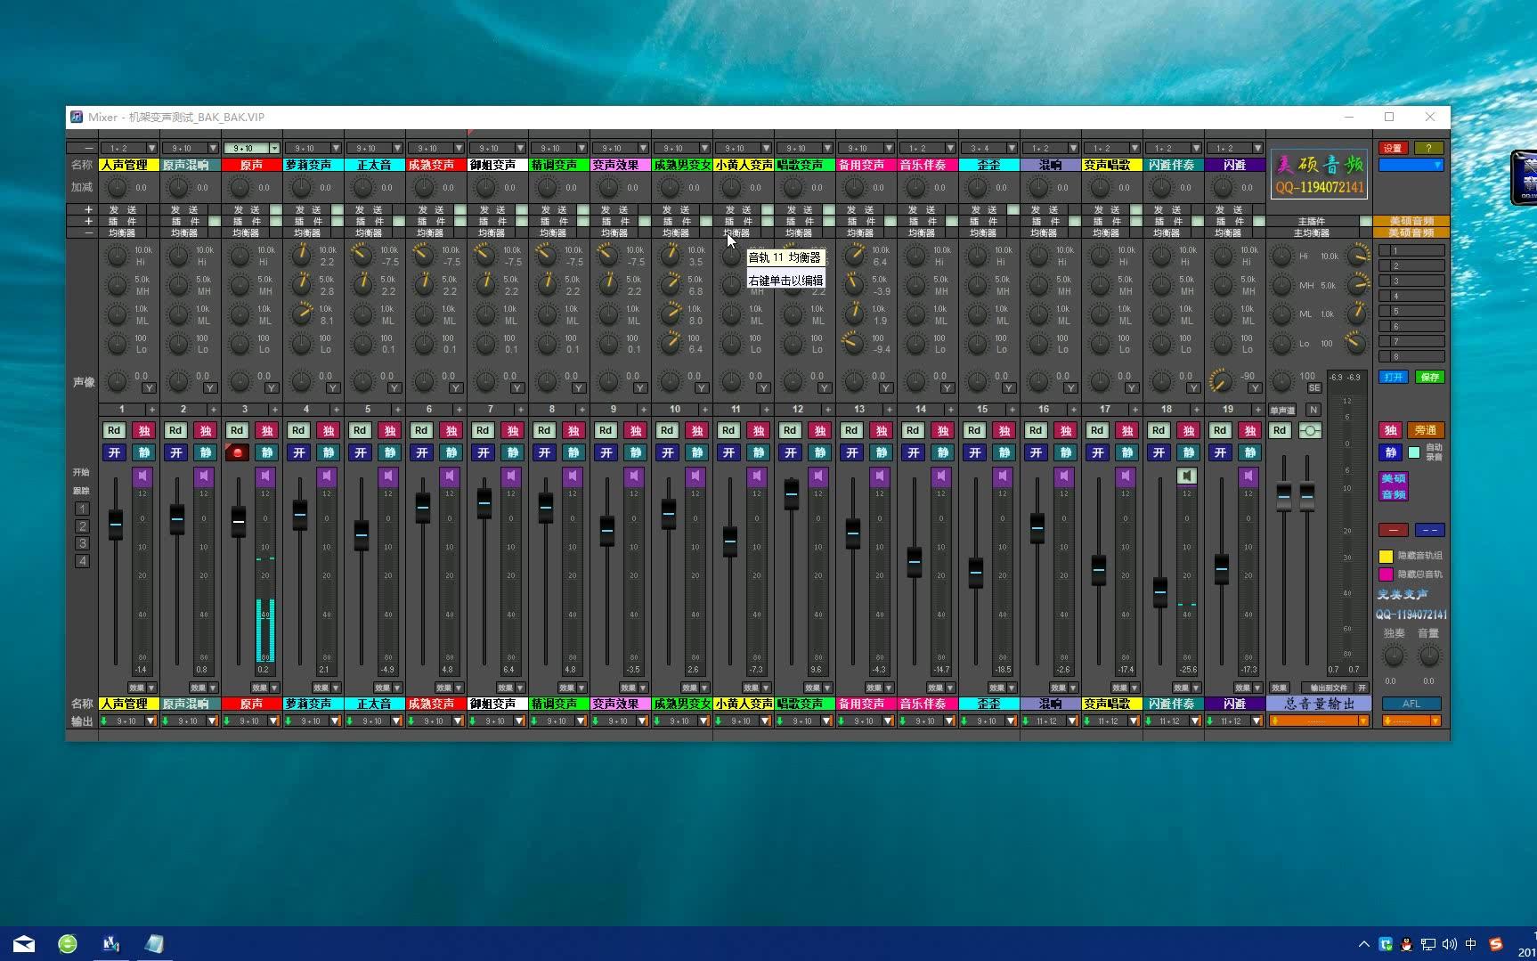Viewport: 1537px width, 961px height.
Task: Select the 御姐变声 track name label at top
Action: coord(498,166)
